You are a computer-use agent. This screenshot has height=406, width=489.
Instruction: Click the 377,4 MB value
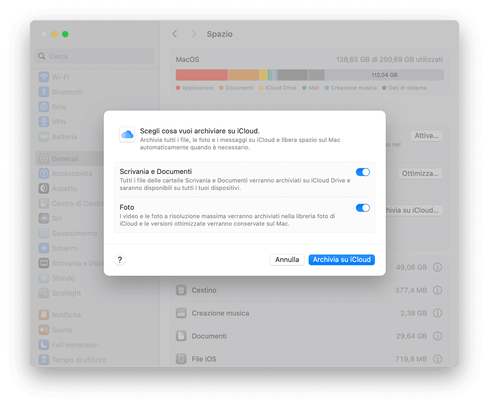click(x=411, y=290)
